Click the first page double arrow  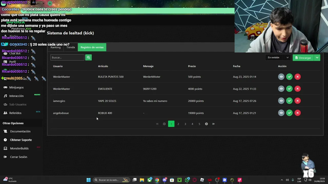click(157, 124)
